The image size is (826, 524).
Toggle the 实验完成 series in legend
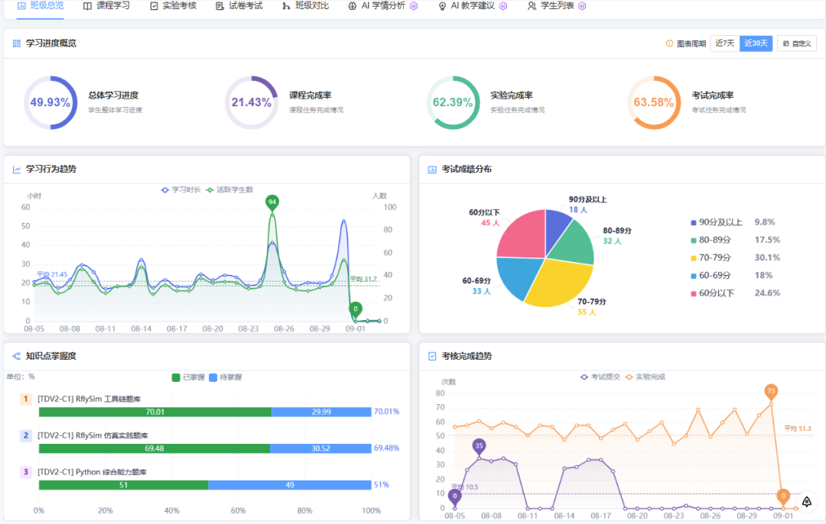[645, 377]
